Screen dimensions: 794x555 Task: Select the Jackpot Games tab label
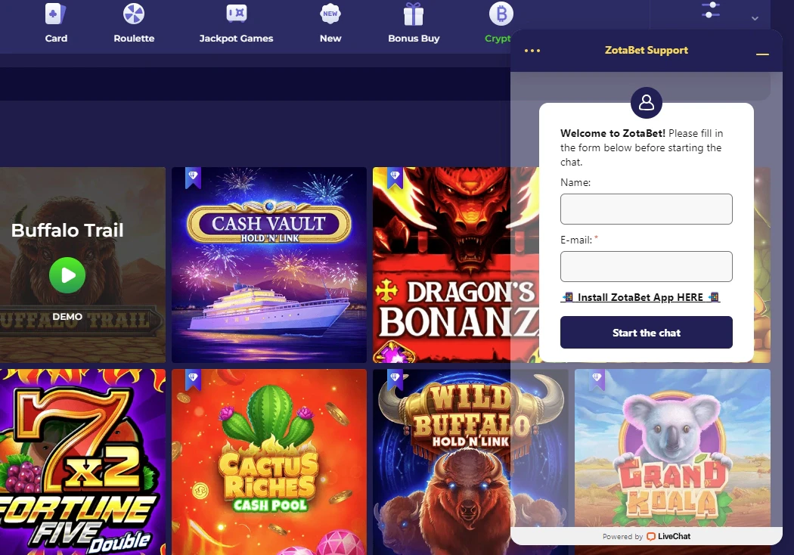pos(236,39)
